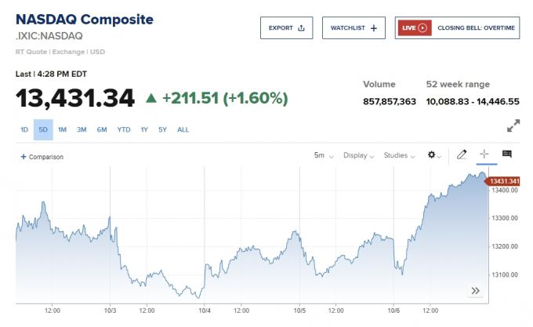Open the Studies dropdown
Image resolution: width=533 pixels, height=327 pixels.
coord(399,155)
